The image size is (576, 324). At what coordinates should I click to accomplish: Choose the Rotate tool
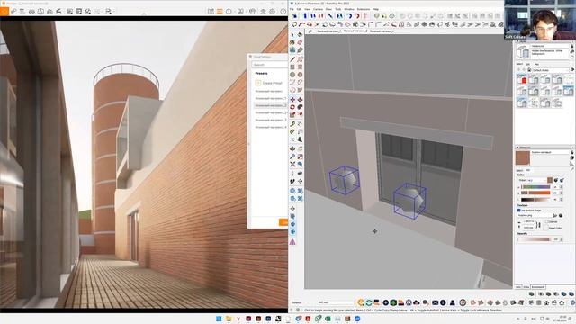[292, 107]
